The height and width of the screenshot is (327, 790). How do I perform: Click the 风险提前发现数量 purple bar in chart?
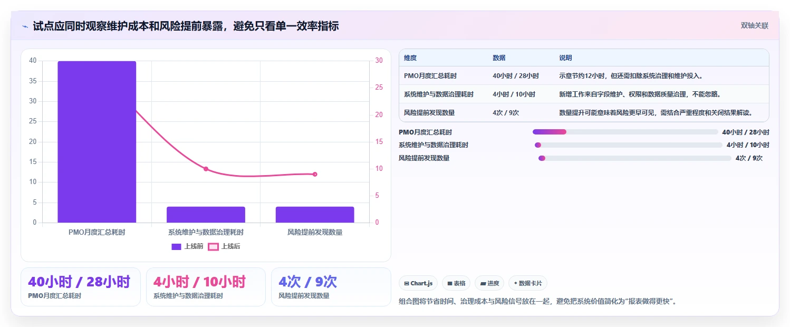(315, 215)
